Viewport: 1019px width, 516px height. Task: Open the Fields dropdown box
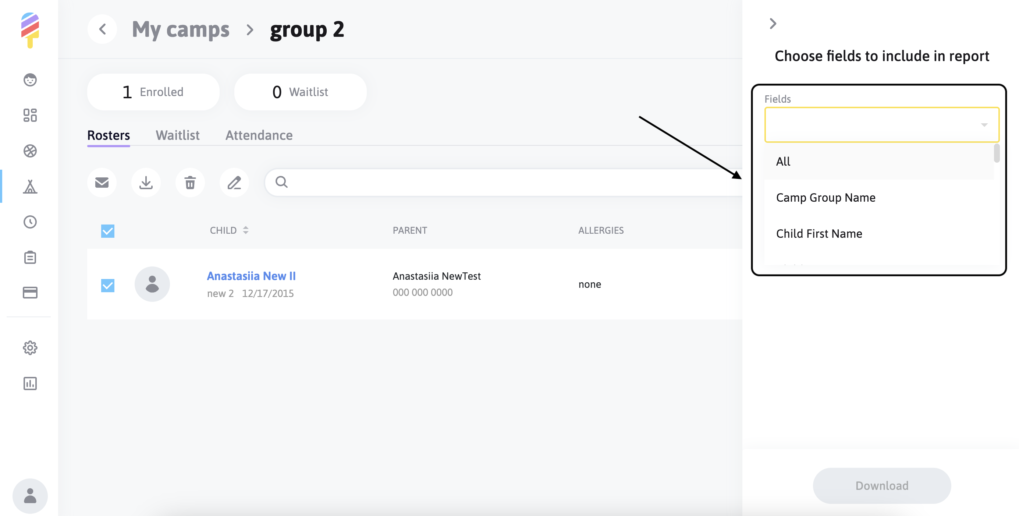tap(881, 125)
